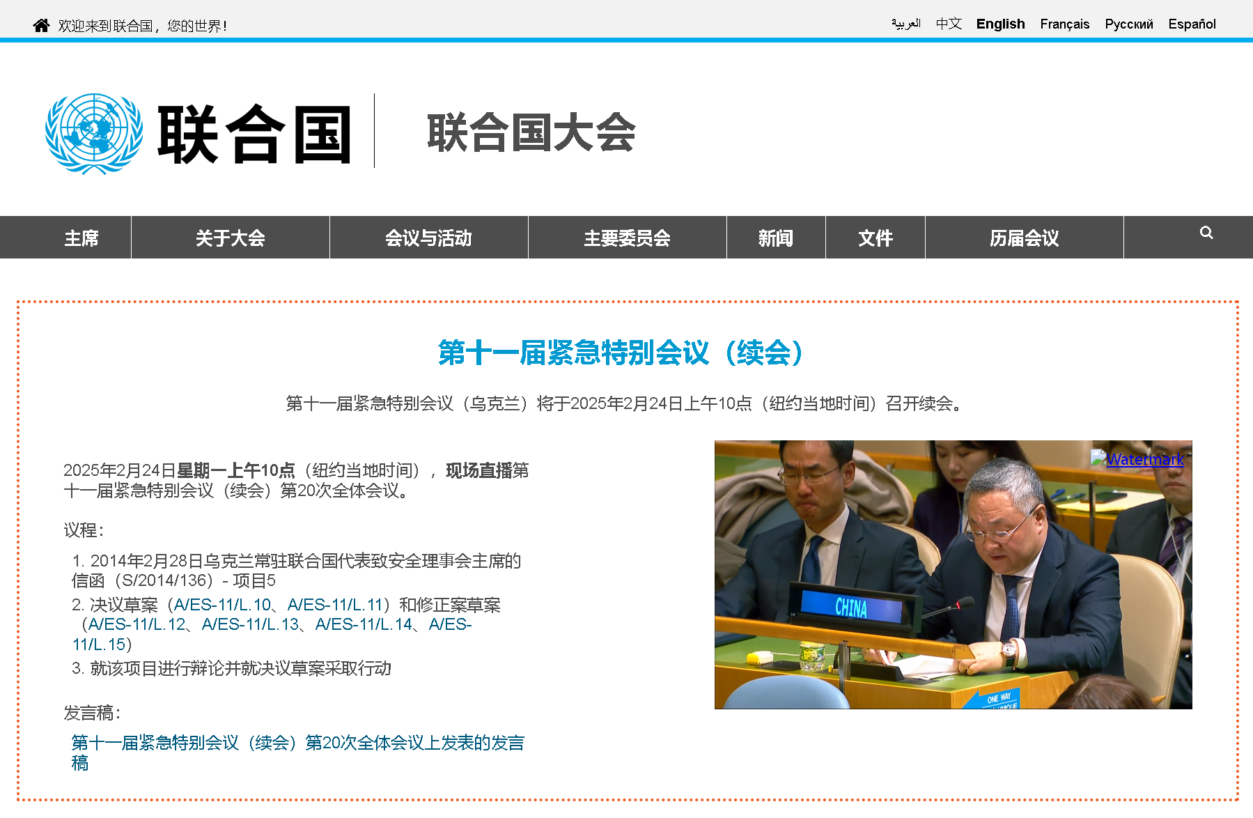Open the 第20次全体会议 statements link

pyautogui.click(x=297, y=743)
